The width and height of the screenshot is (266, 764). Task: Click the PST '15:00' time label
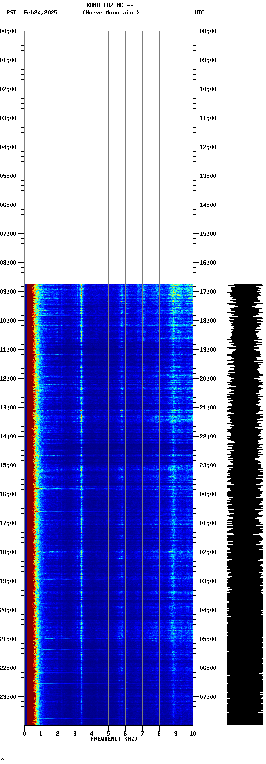pos(8,465)
